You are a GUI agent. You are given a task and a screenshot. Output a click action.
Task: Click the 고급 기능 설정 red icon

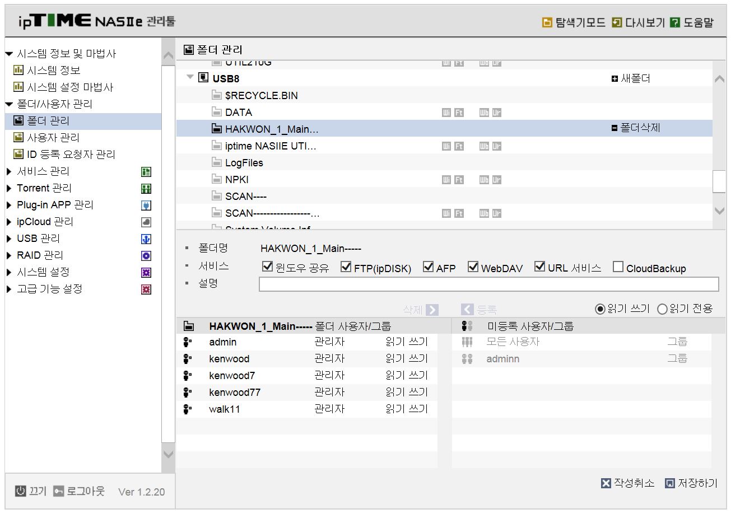click(146, 289)
